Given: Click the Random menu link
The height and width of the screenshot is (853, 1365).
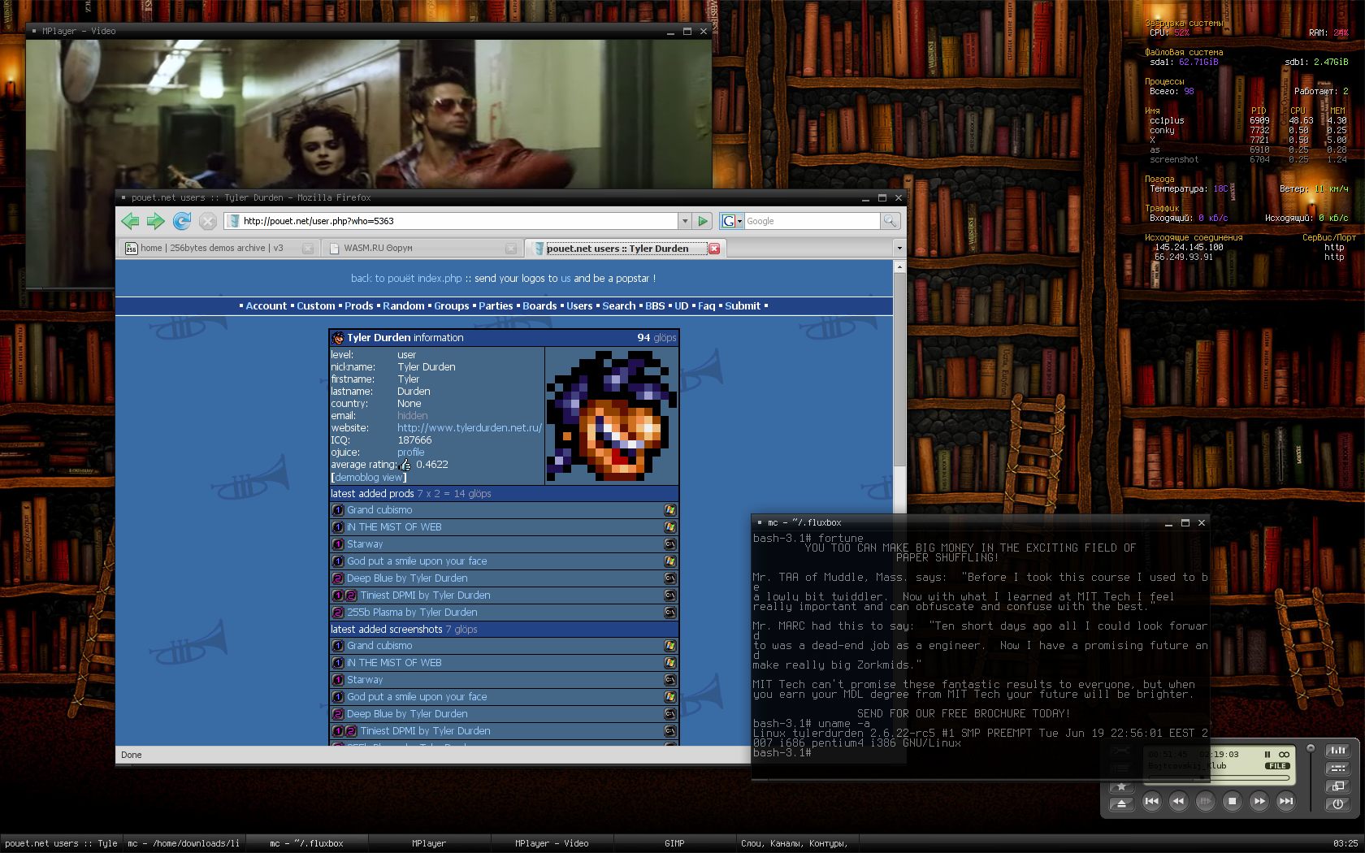Looking at the screenshot, I should [x=404, y=306].
